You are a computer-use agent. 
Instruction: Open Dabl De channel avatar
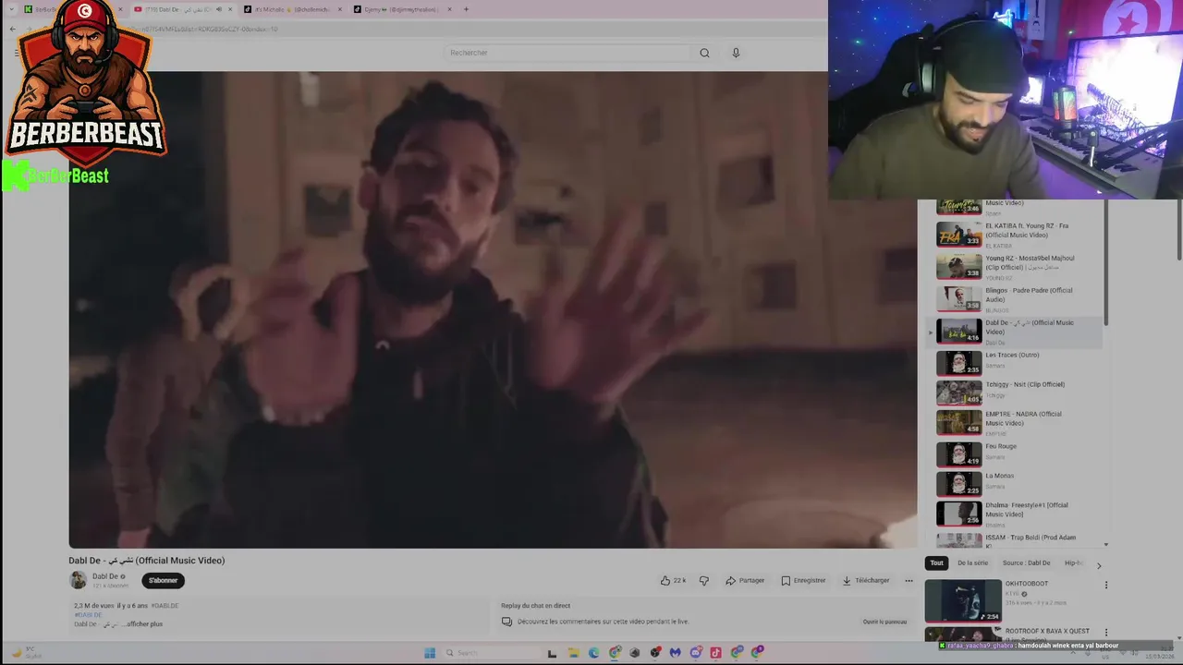pos(78,580)
